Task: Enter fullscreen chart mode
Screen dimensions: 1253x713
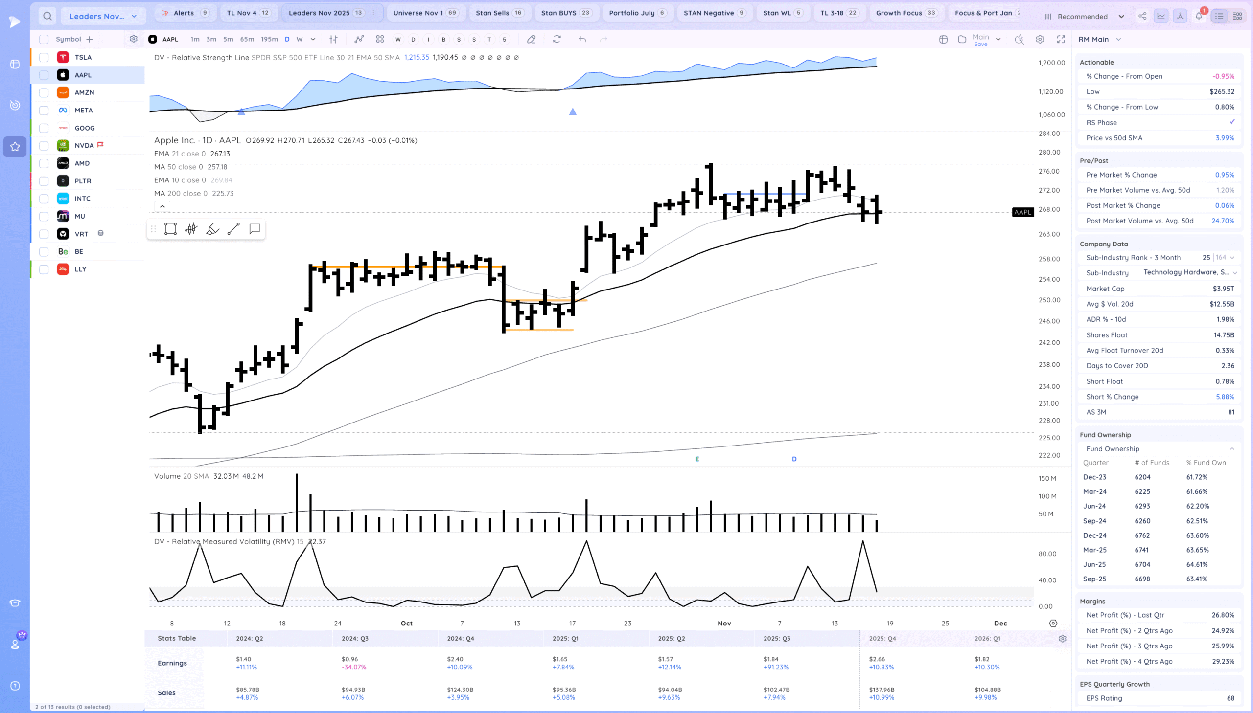Action: pos(1061,39)
